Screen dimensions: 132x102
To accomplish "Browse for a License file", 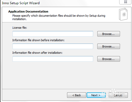I will tap(109, 34).
